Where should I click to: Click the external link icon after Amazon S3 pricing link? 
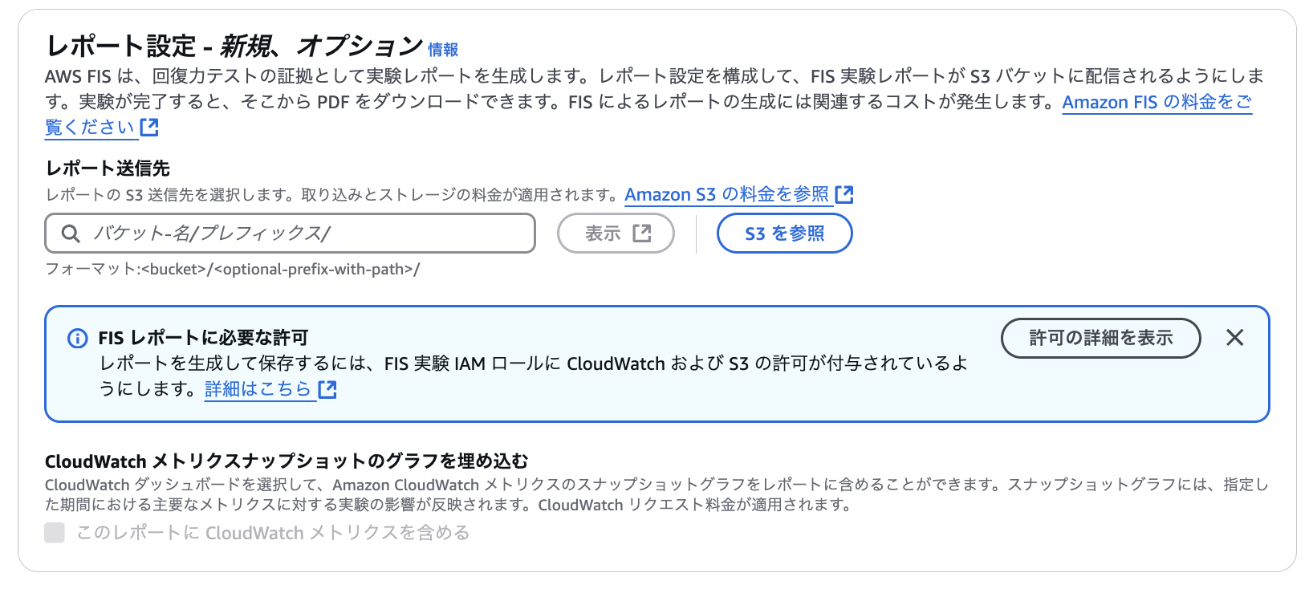(844, 193)
